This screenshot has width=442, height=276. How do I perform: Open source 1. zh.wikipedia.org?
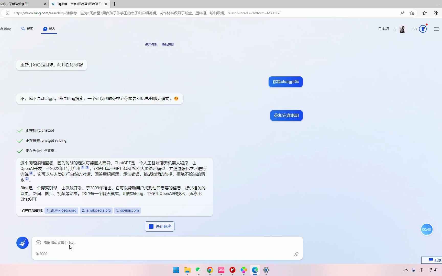pos(61,210)
